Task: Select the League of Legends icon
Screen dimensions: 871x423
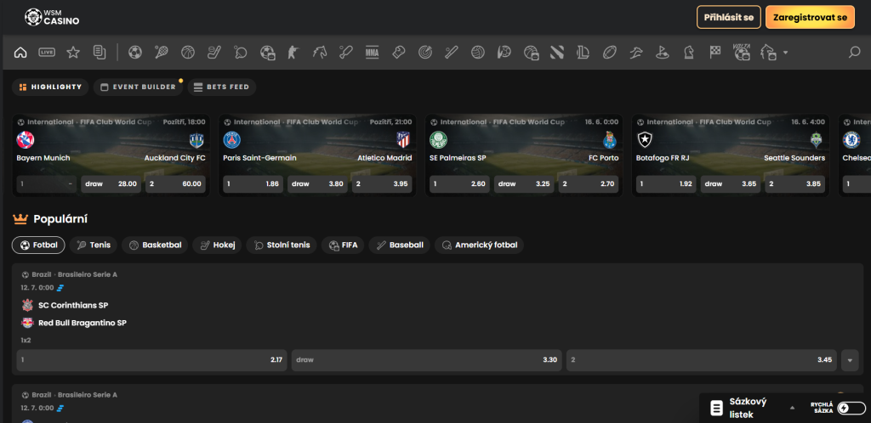Action: [584, 53]
